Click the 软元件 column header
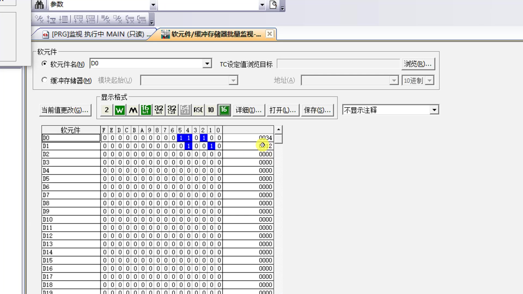Screen dimensions: 523x294 [71, 130]
